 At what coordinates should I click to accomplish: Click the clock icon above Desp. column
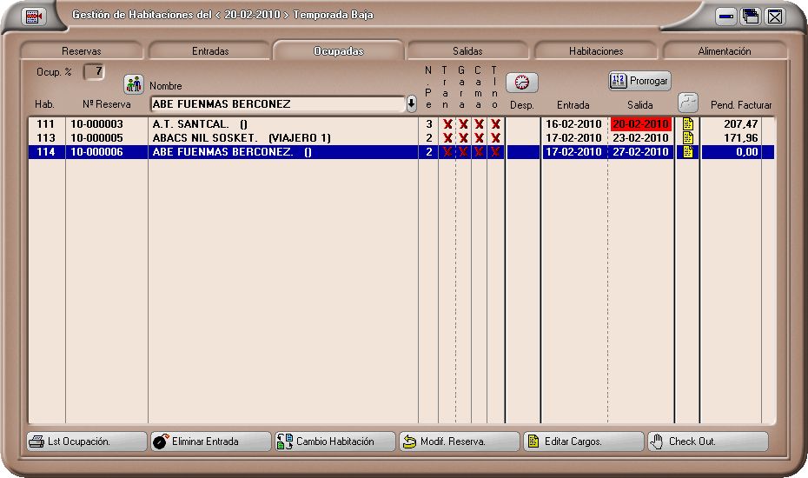pos(522,83)
